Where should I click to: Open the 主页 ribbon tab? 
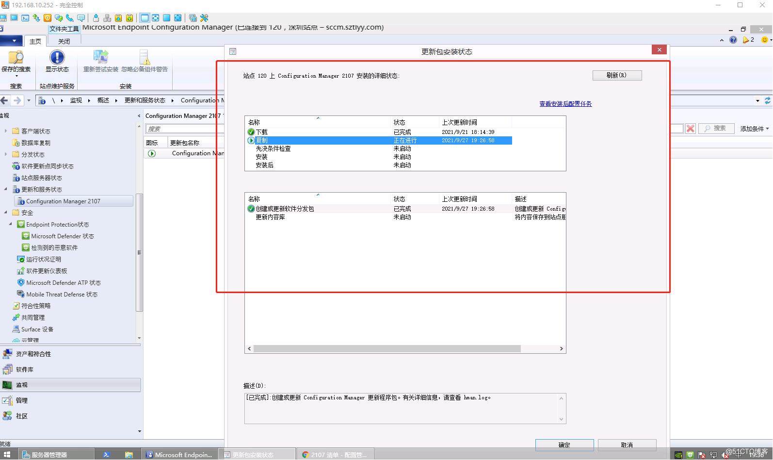tap(35, 42)
